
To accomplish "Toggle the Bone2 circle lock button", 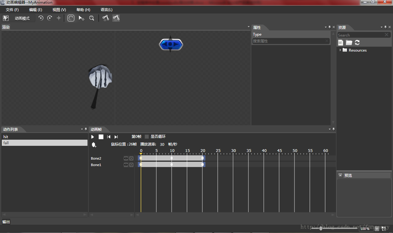I will 131,158.
